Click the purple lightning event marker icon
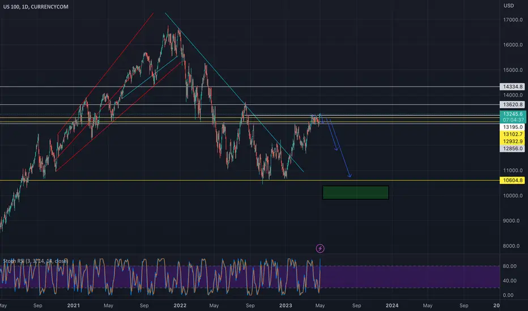 click(x=320, y=248)
